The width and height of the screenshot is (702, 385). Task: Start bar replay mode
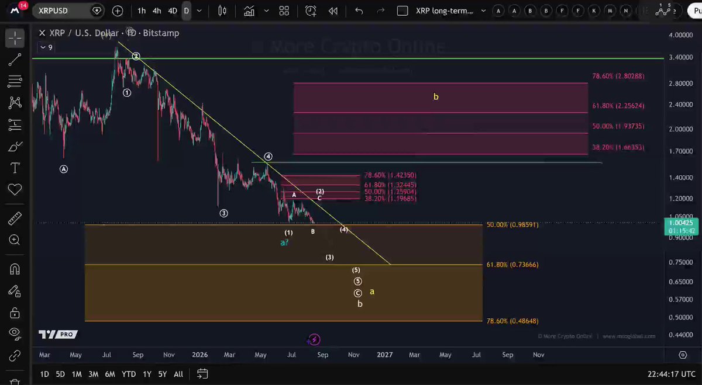coord(333,11)
